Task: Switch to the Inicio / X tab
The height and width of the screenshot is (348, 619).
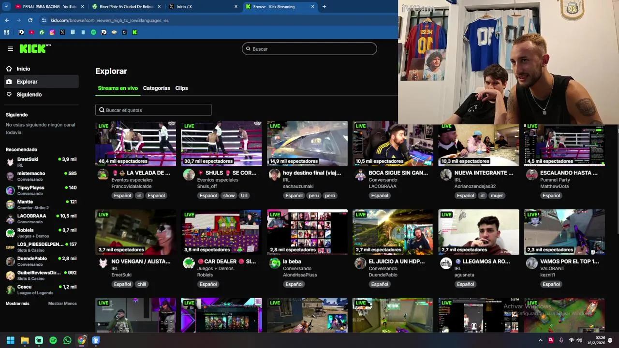Action: point(203,7)
